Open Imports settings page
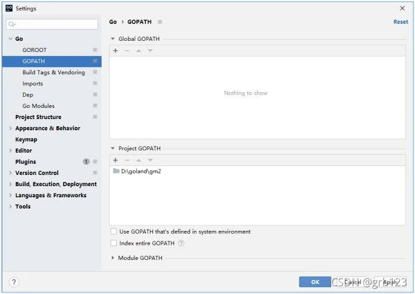415x294 pixels. click(32, 83)
